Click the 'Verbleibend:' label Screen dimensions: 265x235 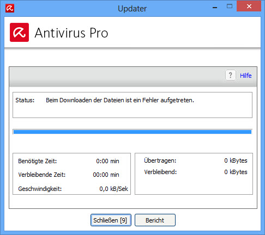point(160,172)
